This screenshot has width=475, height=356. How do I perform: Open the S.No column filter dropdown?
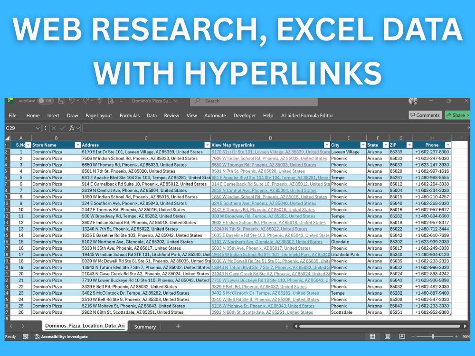[28, 145]
